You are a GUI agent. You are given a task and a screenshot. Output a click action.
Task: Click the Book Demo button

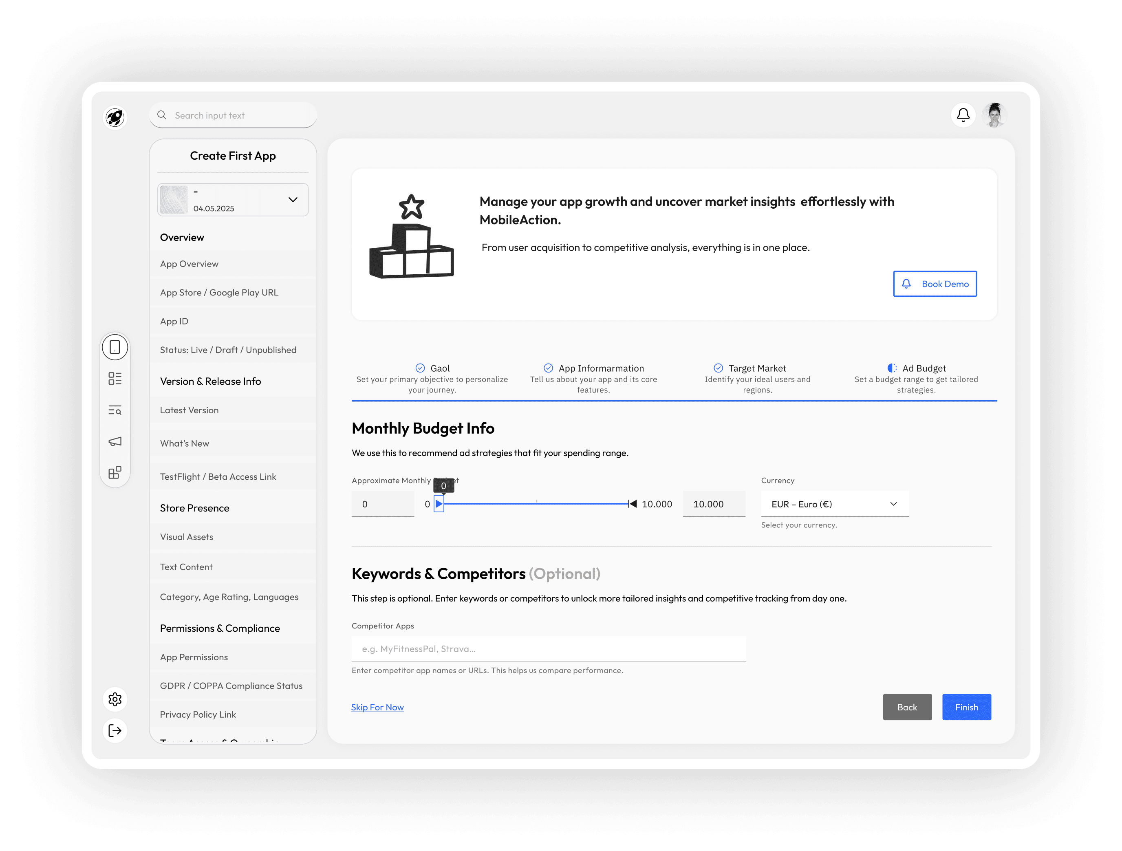[935, 284]
